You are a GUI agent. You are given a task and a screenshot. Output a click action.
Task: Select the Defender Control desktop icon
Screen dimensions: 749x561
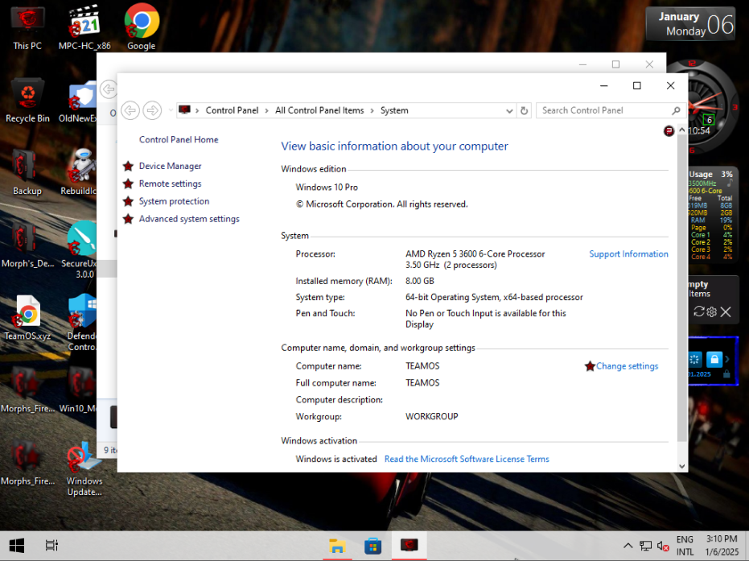(82, 323)
